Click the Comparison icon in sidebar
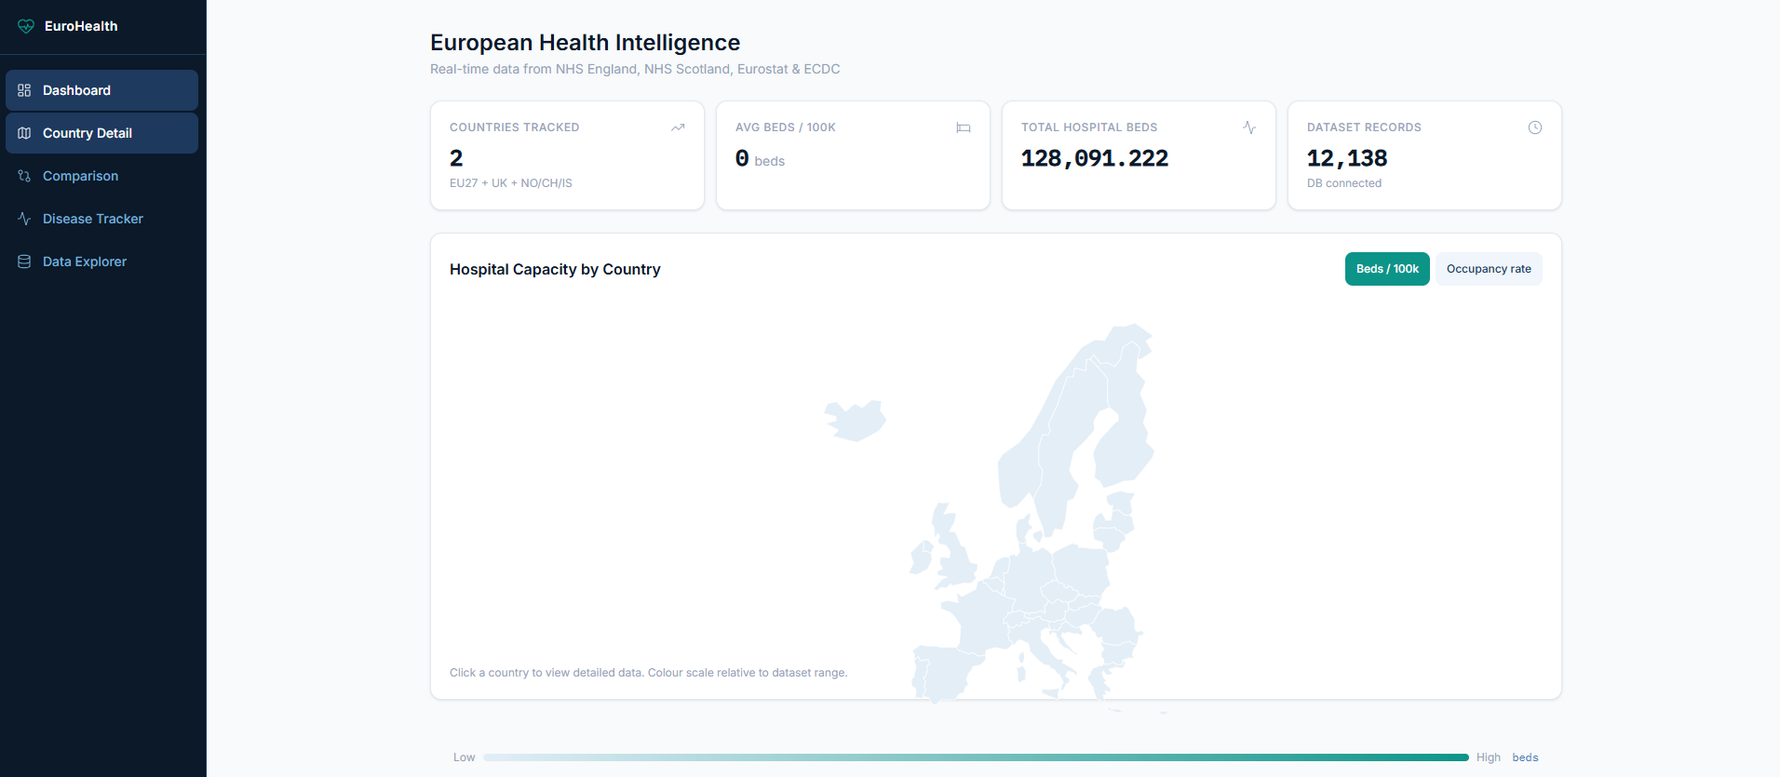Screen dimensions: 1780x777 coord(24,176)
